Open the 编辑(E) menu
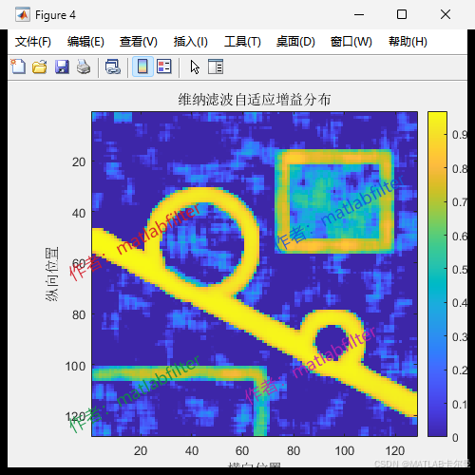475x475 pixels. [85, 42]
